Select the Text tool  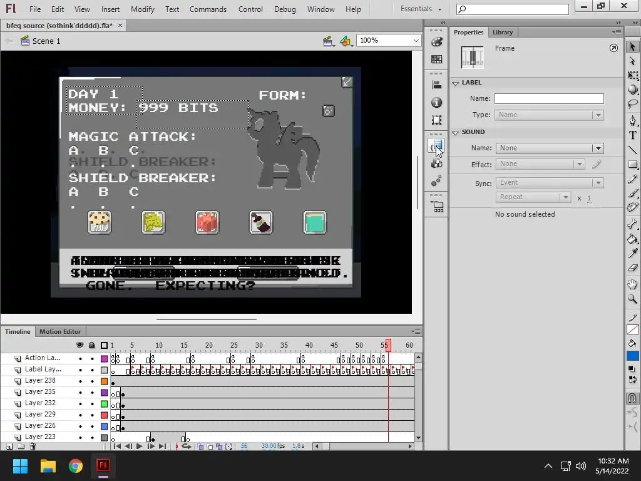click(x=632, y=135)
